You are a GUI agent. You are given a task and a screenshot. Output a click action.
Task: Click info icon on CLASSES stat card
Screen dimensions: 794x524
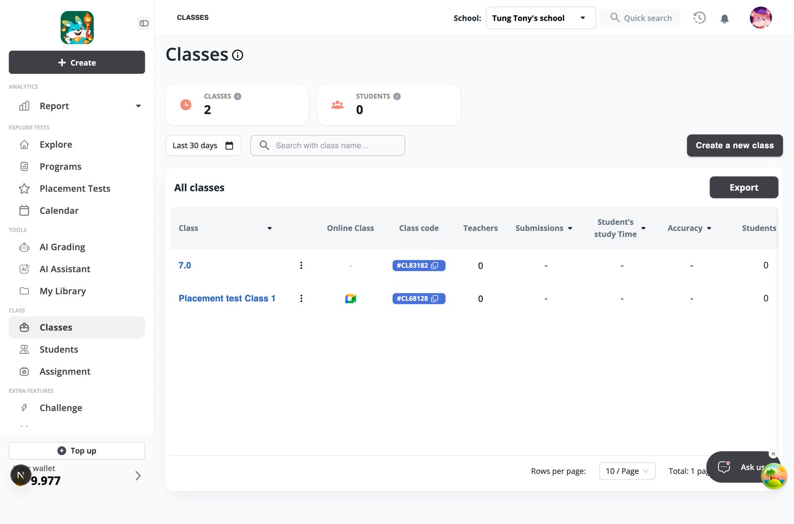pyautogui.click(x=238, y=96)
